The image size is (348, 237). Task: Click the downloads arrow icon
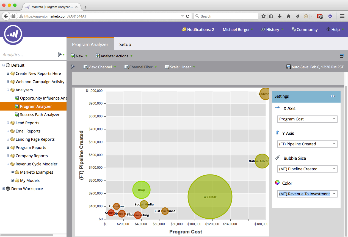pyautogui.click(x=280, y=16)
